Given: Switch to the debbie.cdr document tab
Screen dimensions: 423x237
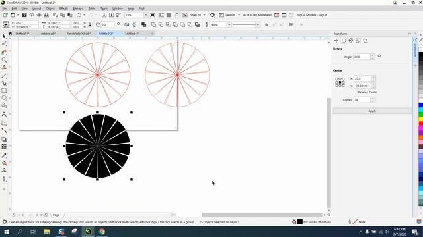Looking at the screenshot, I should pos(48,34).
